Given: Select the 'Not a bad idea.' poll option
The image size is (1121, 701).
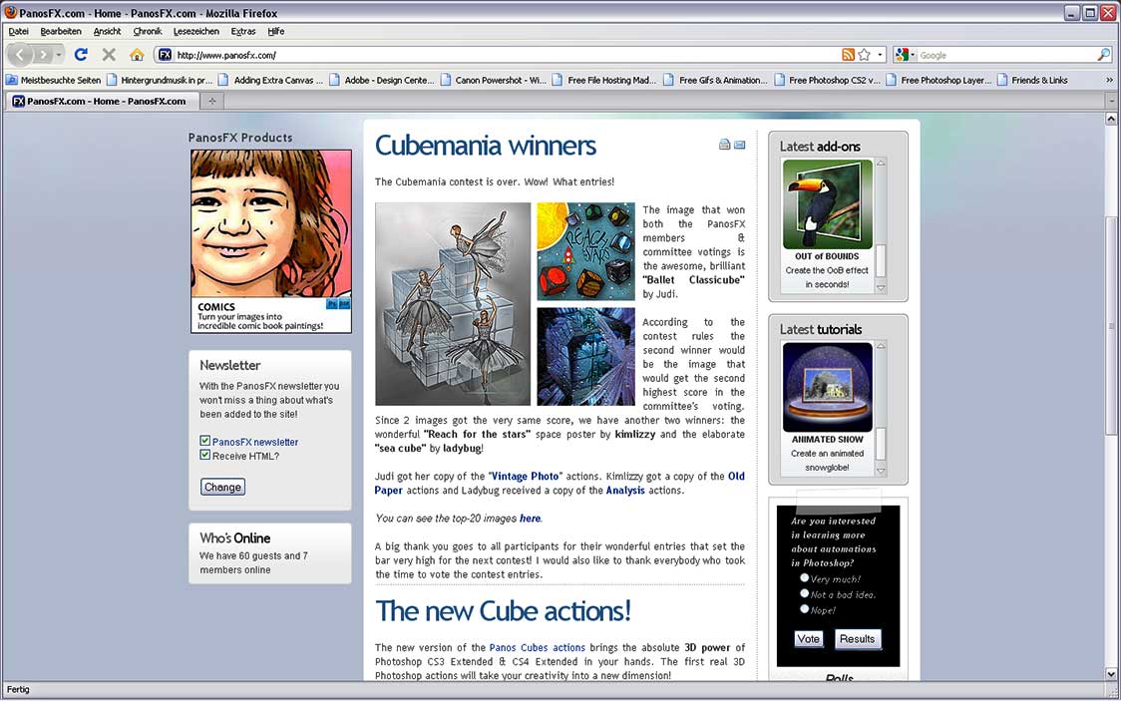Looking at the screenshot, I should click(805, 593).
